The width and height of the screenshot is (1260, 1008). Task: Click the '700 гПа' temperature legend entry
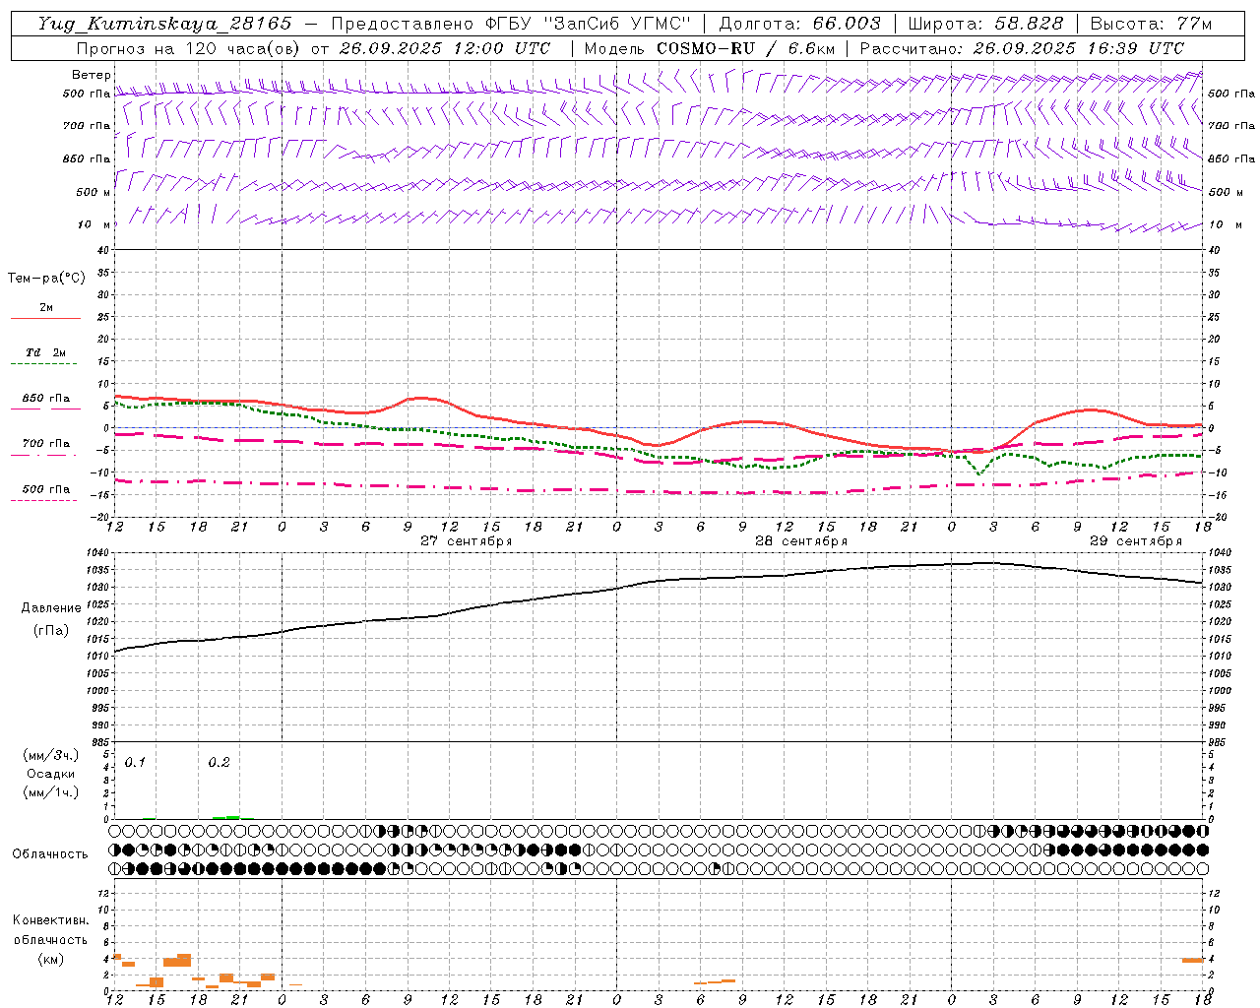(x=45, y=444)
